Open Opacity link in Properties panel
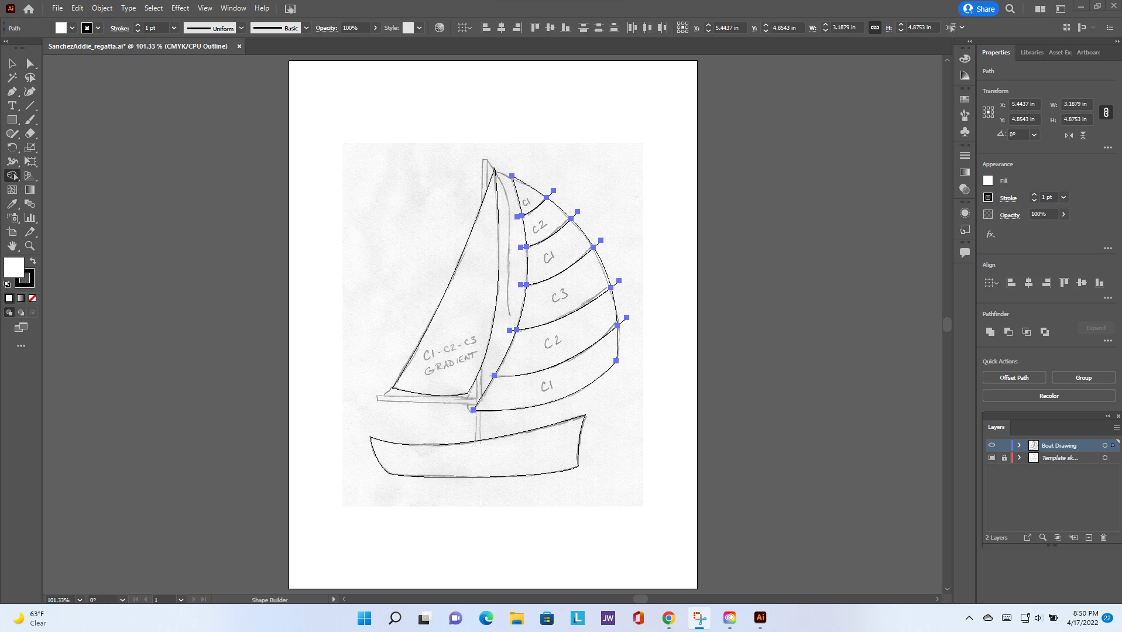 tap(1010, 215)
